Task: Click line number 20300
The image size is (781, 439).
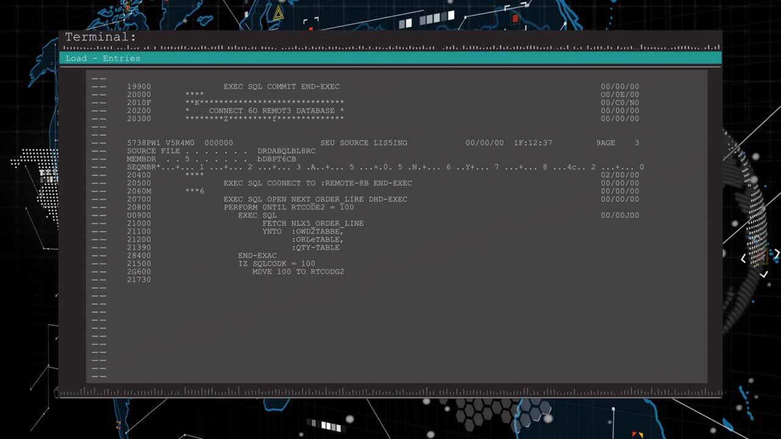Action: (x=139, y=118)
